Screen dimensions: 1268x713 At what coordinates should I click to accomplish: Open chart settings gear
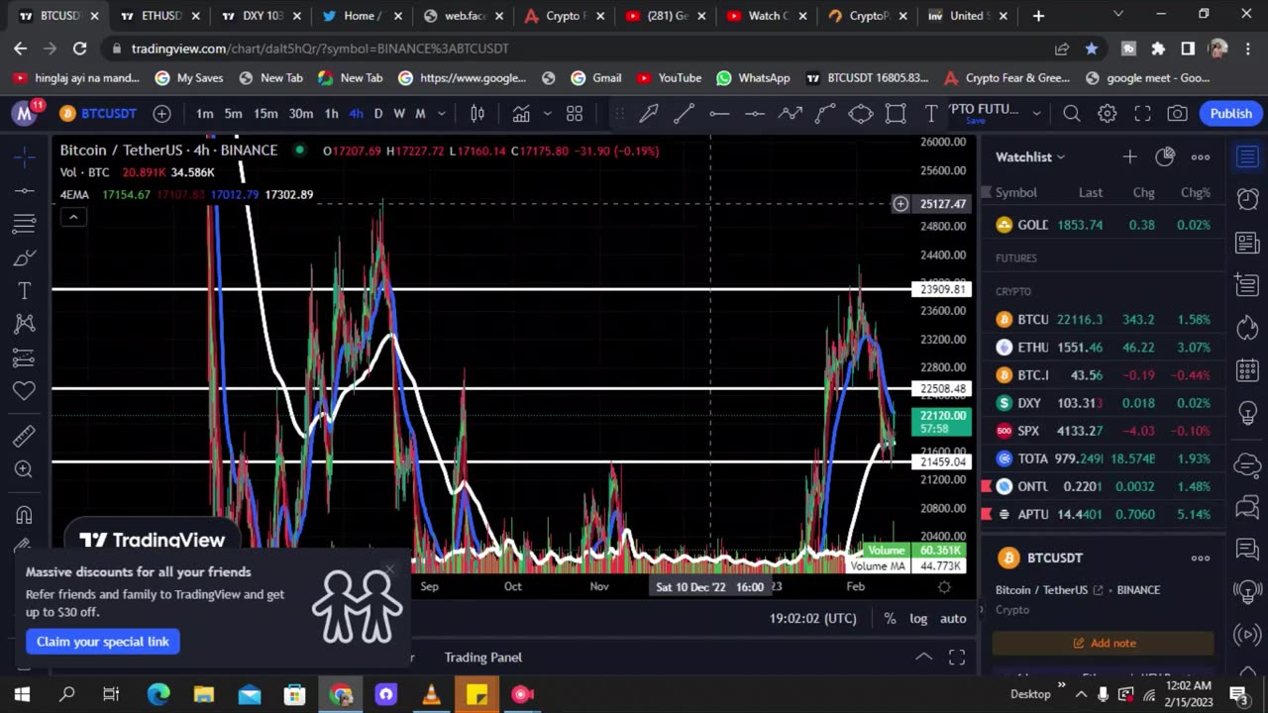point(1108,114)
